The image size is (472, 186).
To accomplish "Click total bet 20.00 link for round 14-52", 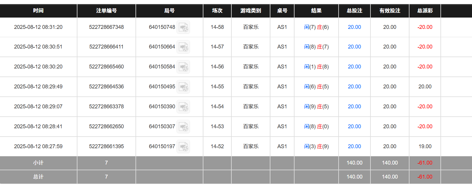I will (x=354, y=146).
